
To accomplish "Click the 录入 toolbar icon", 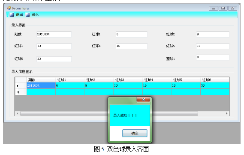I will pyautogui.click(x=28, y=15).
